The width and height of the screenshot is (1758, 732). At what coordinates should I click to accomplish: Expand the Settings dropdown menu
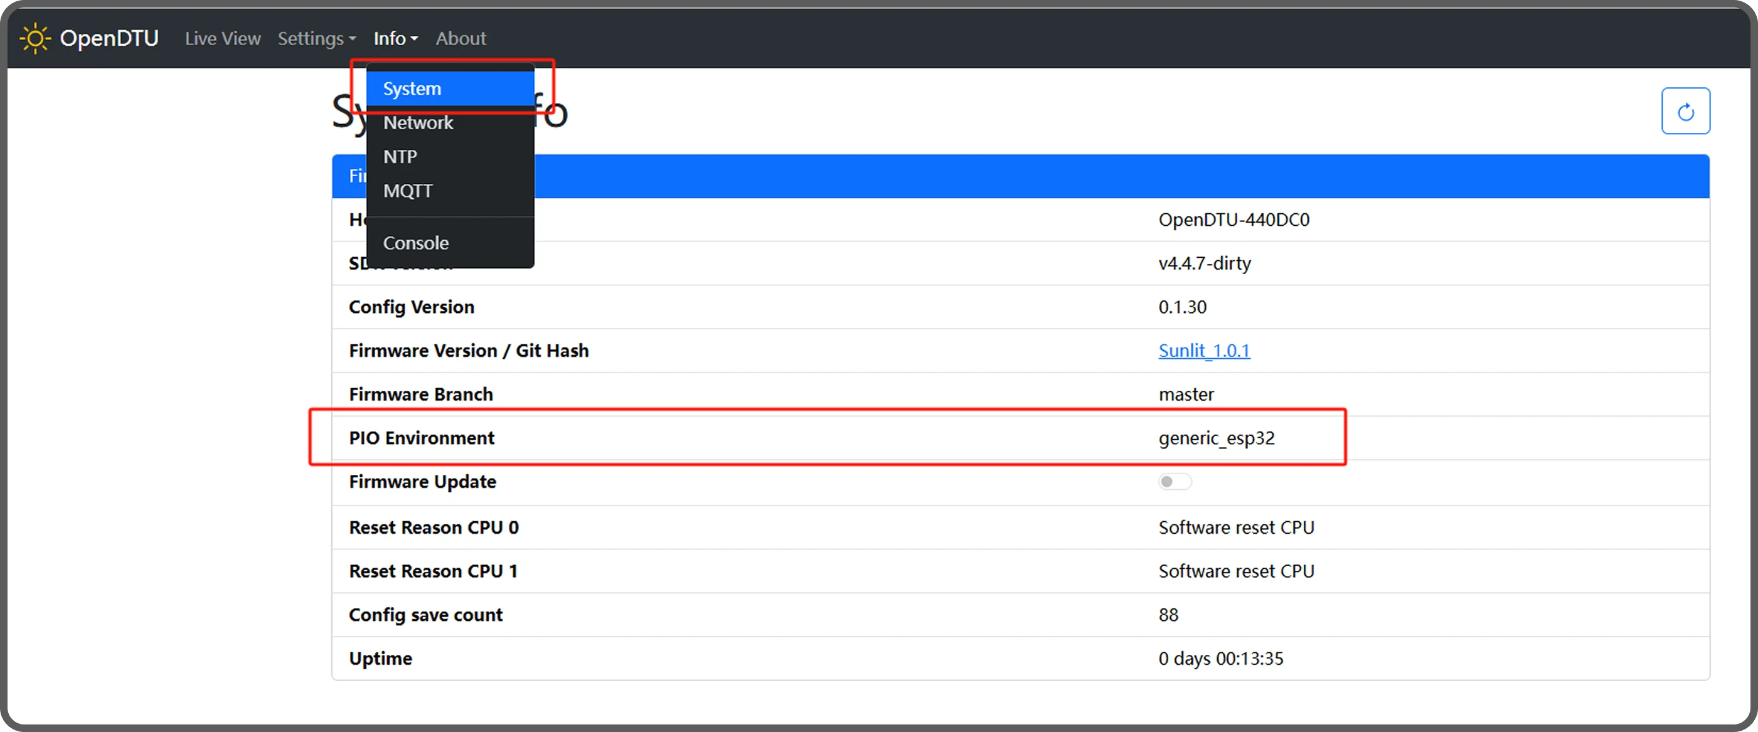[317, 39]
